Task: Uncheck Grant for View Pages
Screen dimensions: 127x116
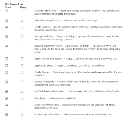Action: 6,98
